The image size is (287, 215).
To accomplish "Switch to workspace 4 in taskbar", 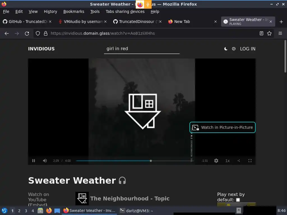I will (x=33, y=211).
